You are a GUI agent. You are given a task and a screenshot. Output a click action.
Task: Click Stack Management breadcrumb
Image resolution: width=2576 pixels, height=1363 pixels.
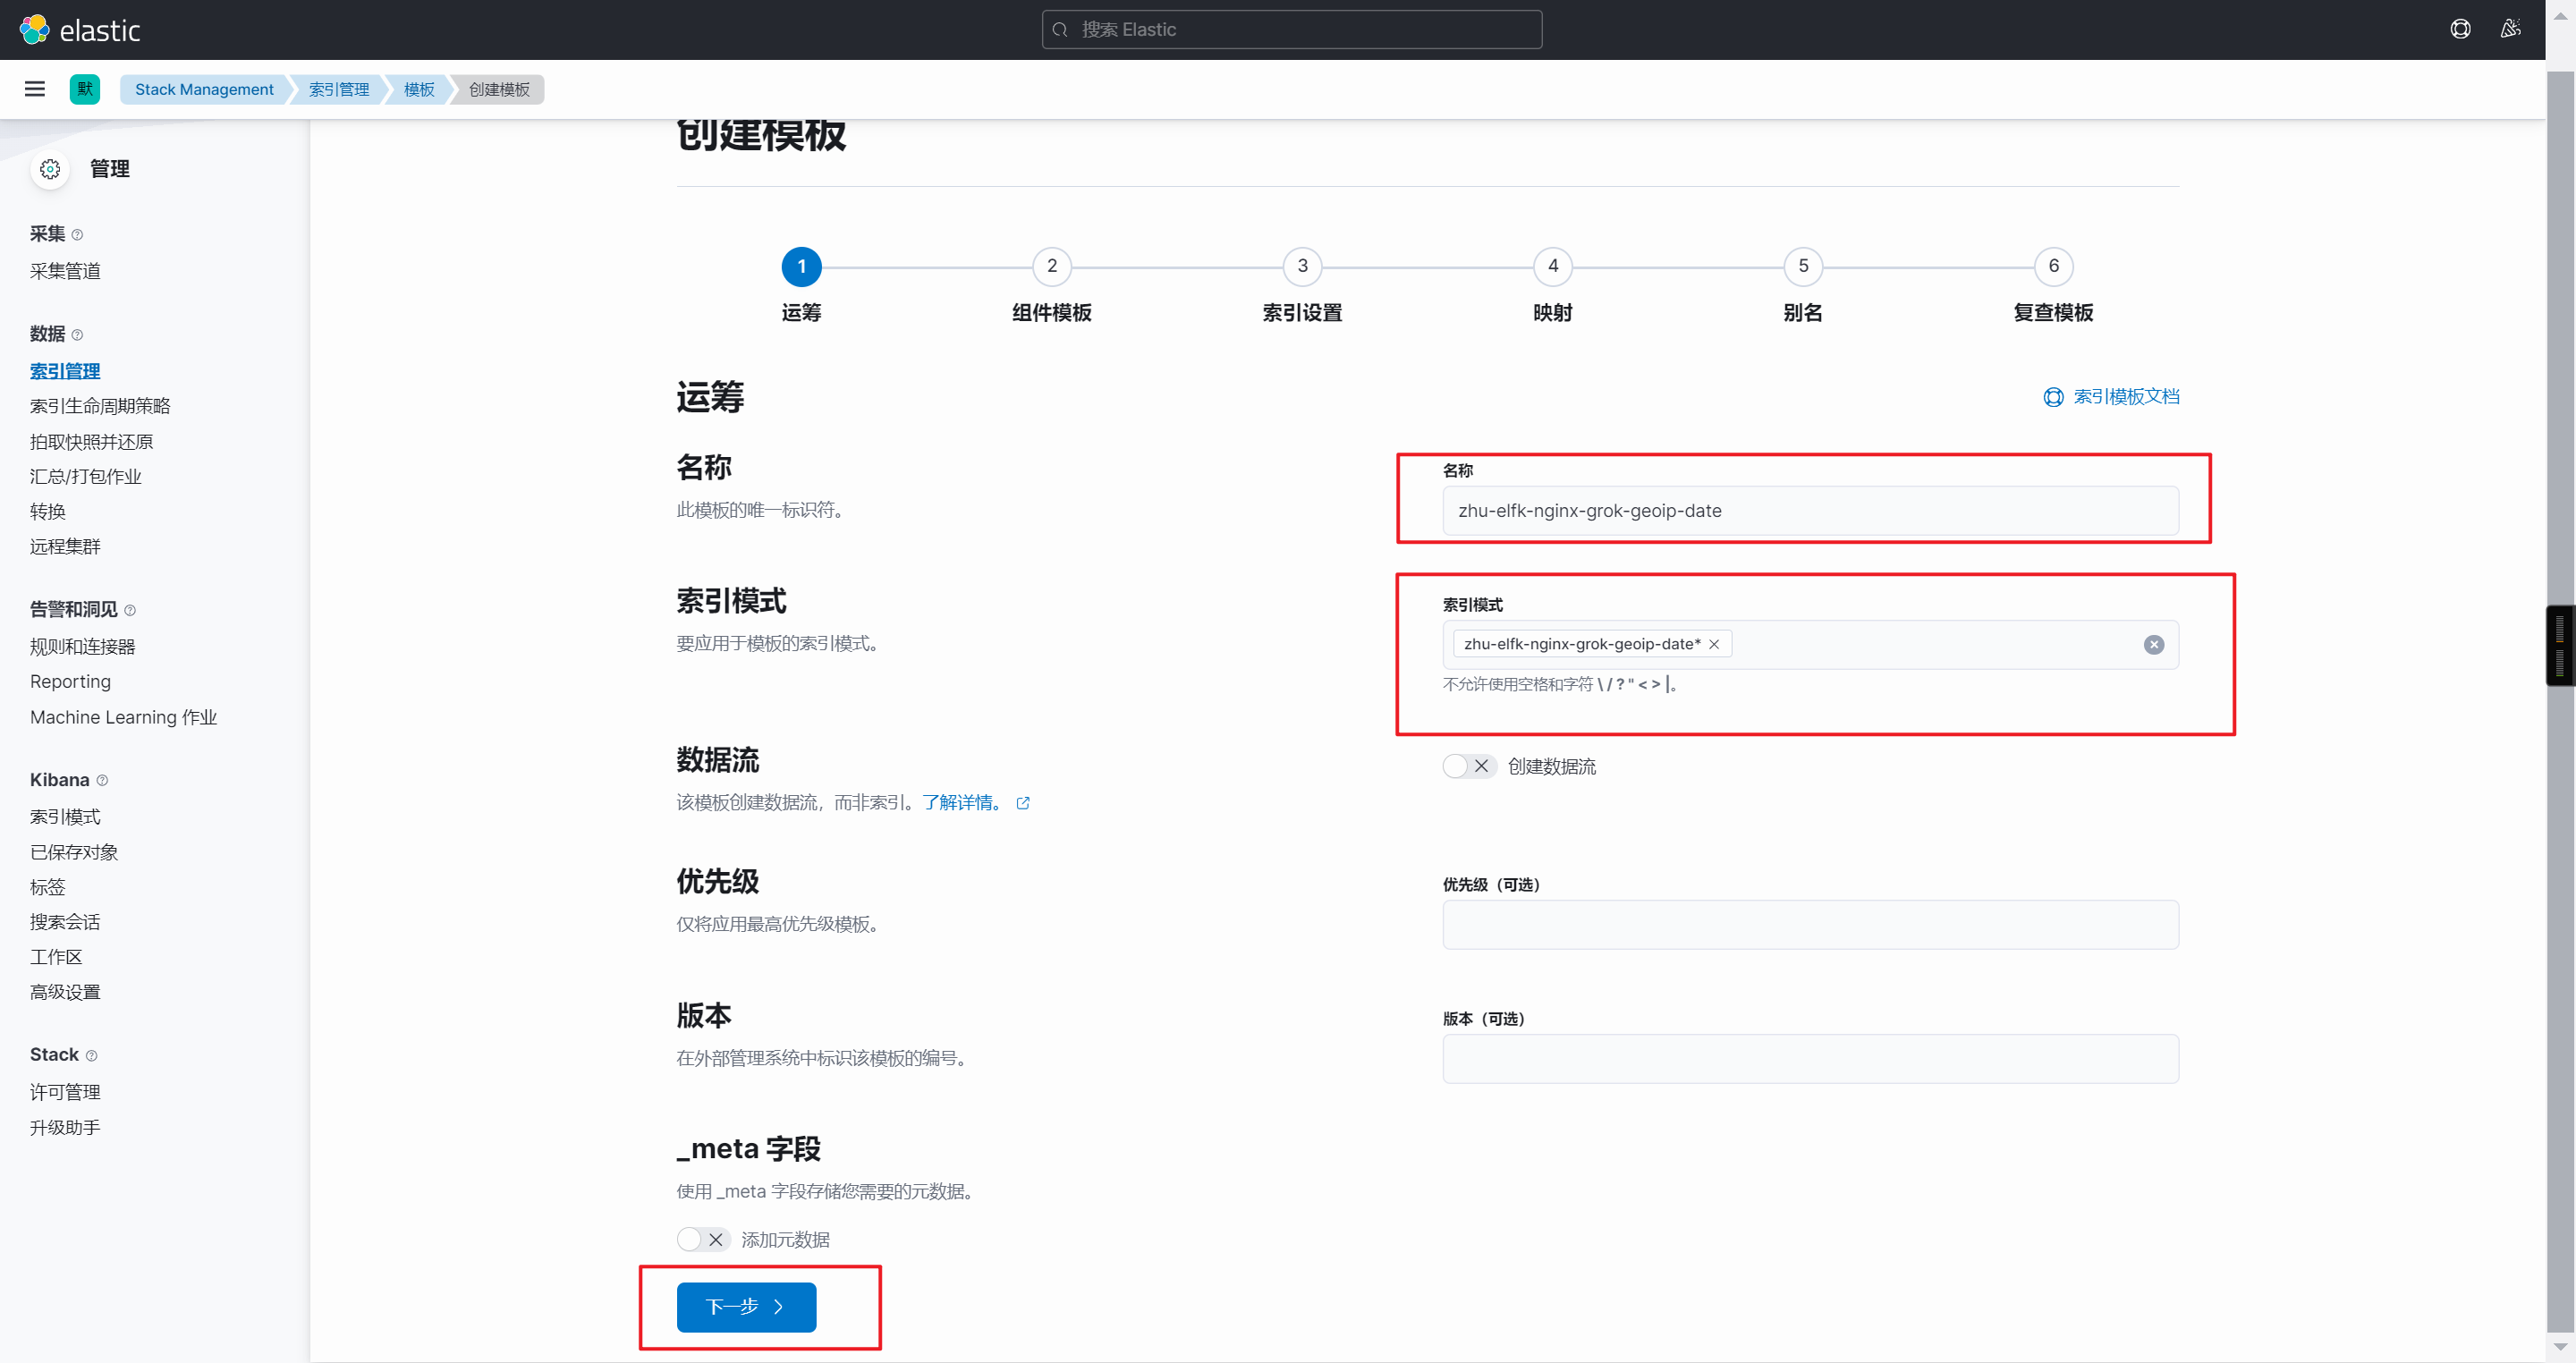click(204, 89)
